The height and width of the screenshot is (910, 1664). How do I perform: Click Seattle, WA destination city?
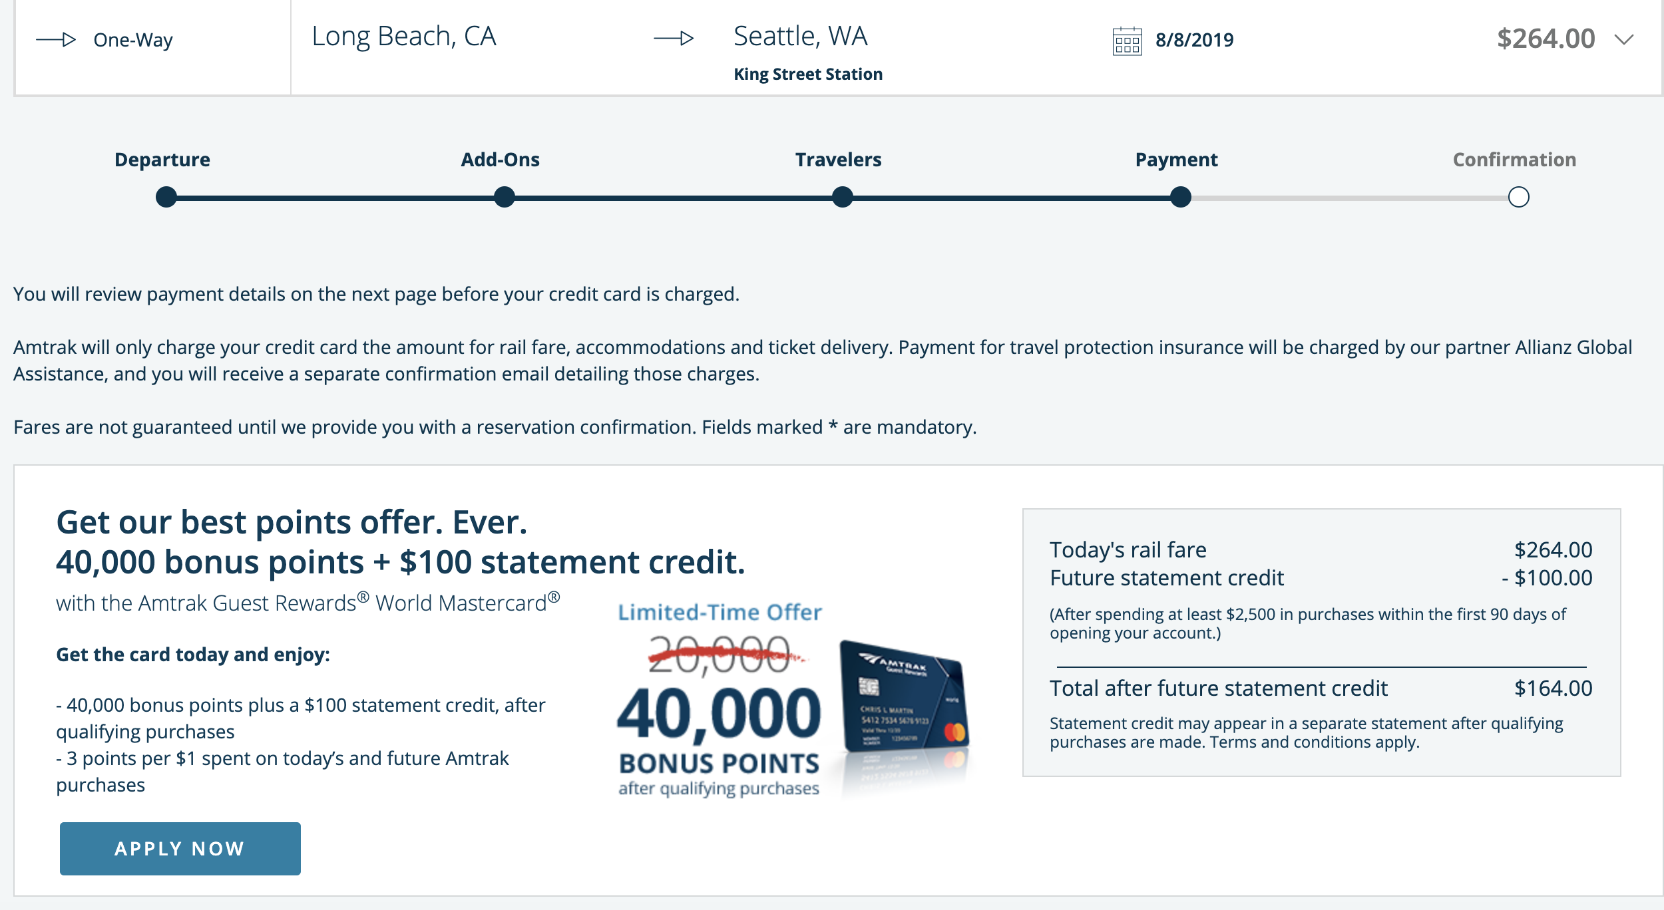click(801, 37)
